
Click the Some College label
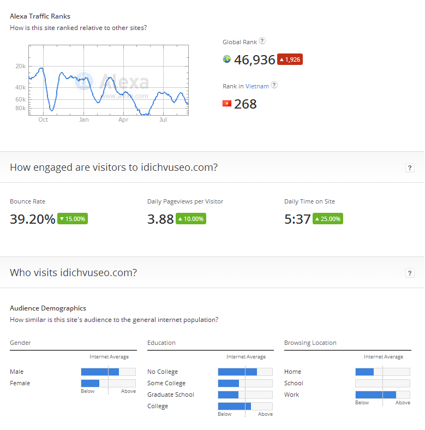(x=166, y=384)
